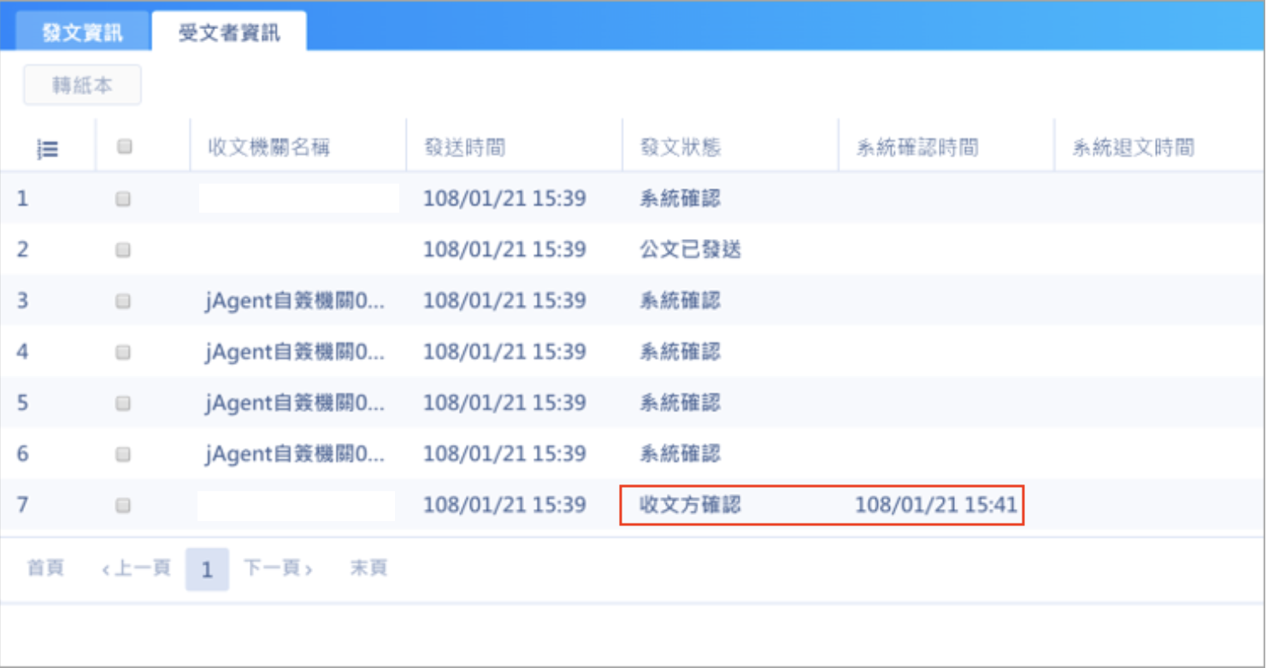Click the 發文狀態 column header
The image size is (1267, 668).
tap(681, 147)
